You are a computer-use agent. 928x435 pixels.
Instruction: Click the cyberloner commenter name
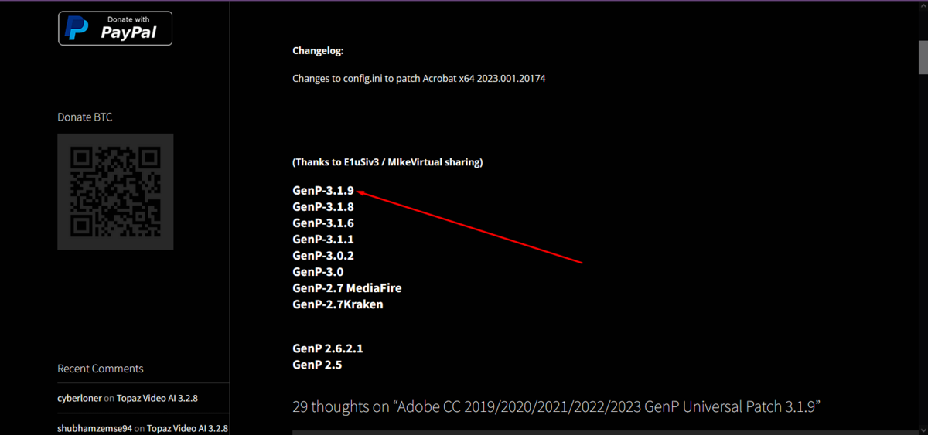tap(81, 398)
